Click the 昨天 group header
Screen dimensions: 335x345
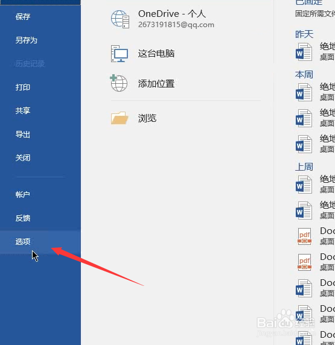point(304,34)
